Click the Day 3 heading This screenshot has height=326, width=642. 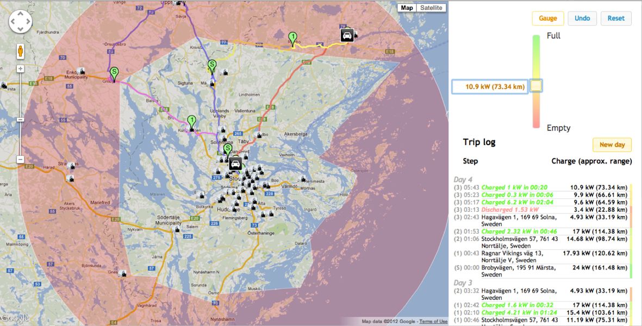coord(463,283)
